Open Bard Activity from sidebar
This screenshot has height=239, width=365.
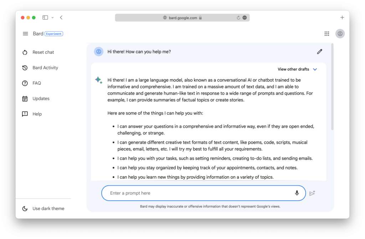pyautogui.click(x=40, y=68)
